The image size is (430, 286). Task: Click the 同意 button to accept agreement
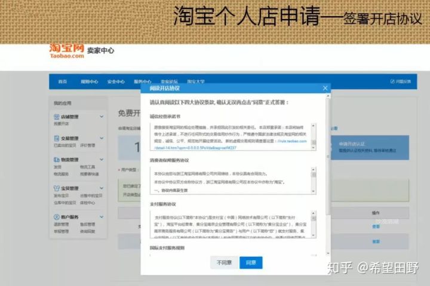251,262
